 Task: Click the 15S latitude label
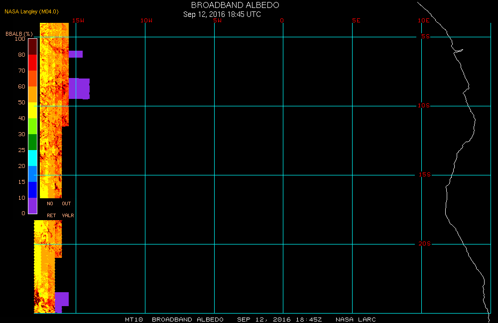(x=425, y=174)
